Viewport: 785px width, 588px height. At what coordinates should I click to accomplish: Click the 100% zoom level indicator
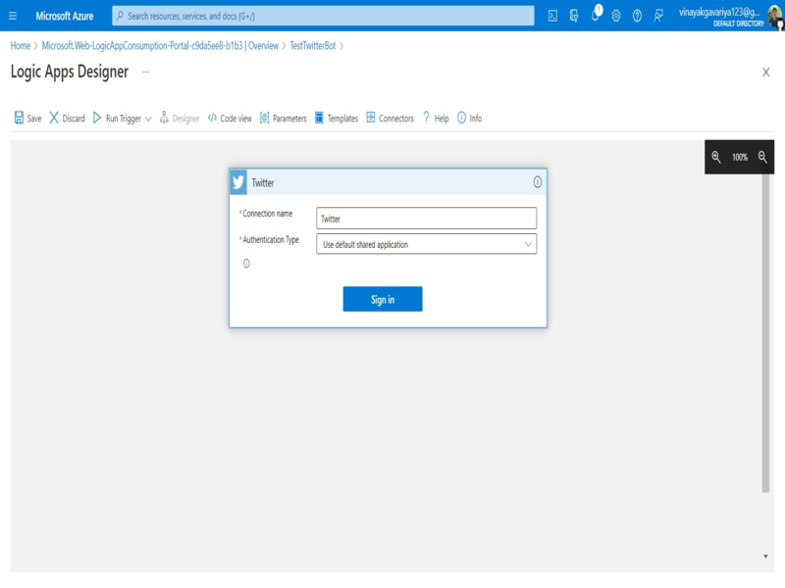click(740, 157)
